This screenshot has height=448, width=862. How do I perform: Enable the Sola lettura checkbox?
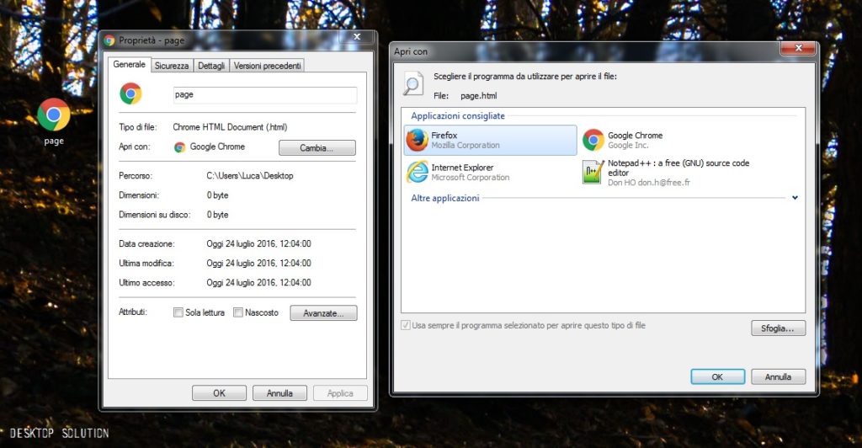click(178, 312)
